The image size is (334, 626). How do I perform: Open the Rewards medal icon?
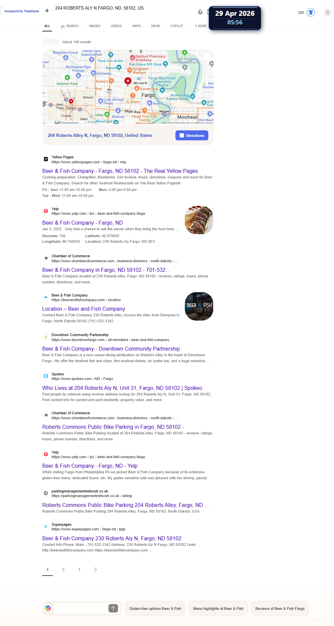(x=311, y=13)
